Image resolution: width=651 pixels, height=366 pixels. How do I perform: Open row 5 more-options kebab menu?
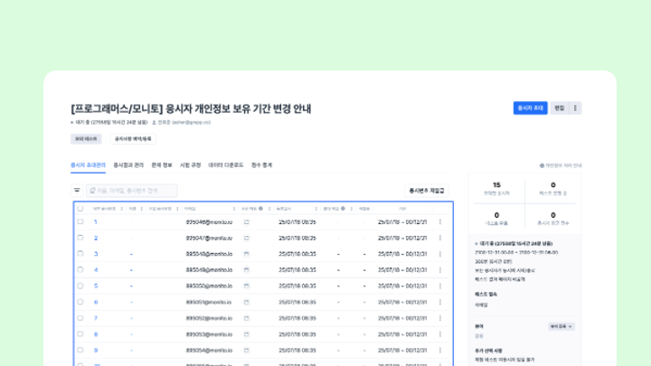click(440, 286)
